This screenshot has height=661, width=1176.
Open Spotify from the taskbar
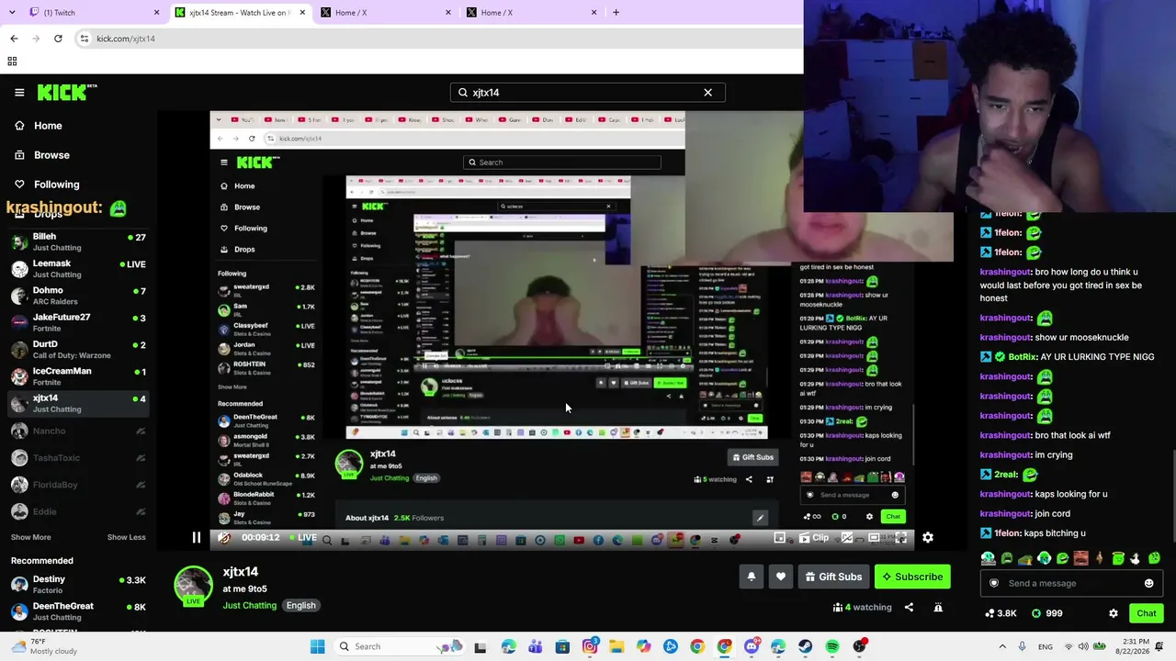coord(832,646)
